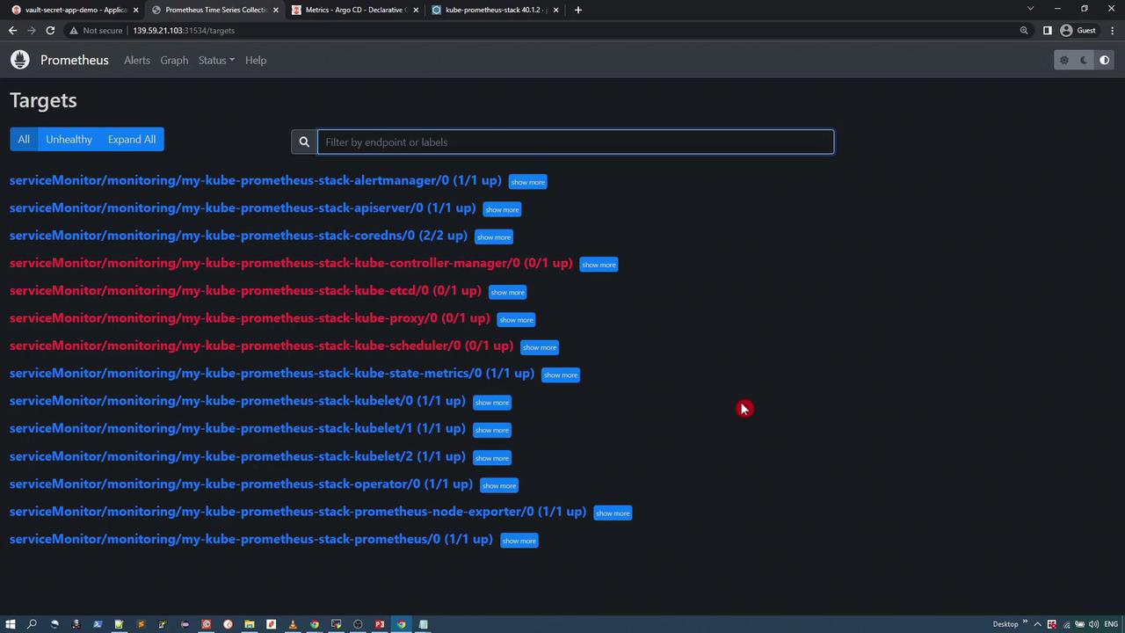
Task: Open the kube-etcd/0 (0/1 up) link
Action: [x=245, y=290]
